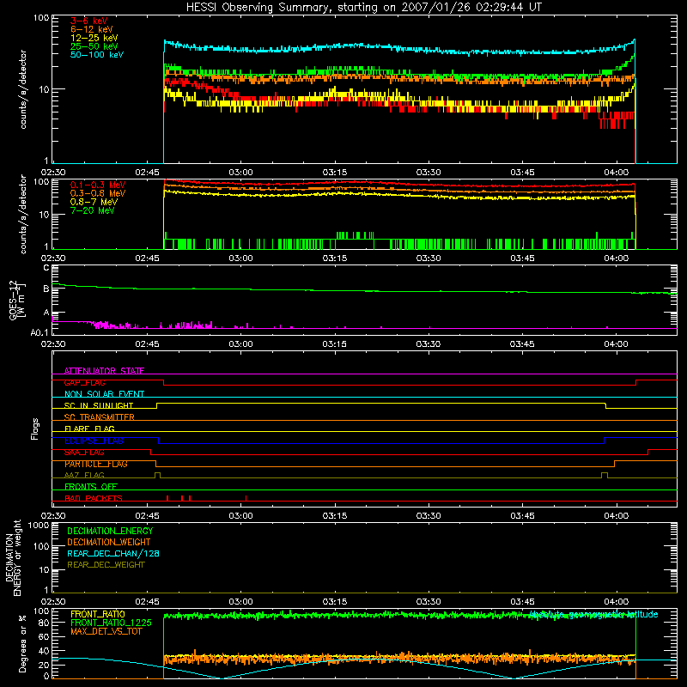Click the FRONTS_OFF flag label
This screenshot has height=687, width=687.
tap(91, 487)
